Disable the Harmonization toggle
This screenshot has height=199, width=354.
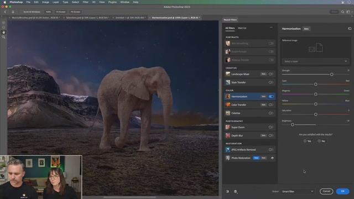(271, 97)
